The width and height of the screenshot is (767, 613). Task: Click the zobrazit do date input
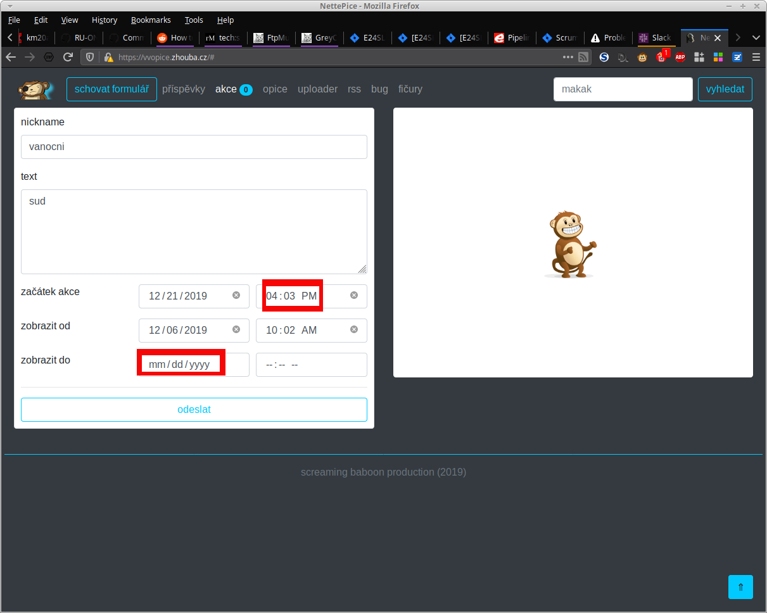(180, 365)
